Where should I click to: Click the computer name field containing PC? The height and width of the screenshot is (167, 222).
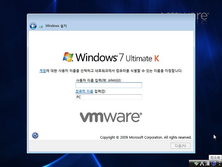pos(109,97)
